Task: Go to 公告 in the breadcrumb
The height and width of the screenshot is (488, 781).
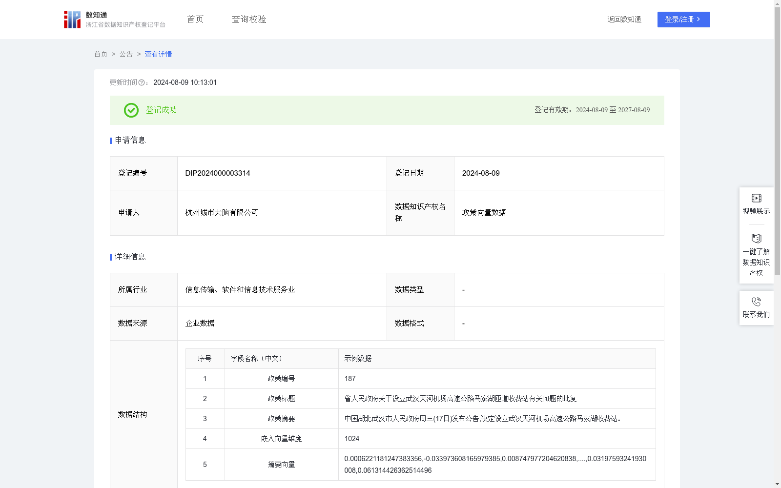Action: pyautogui.click(x=126, y=54)
